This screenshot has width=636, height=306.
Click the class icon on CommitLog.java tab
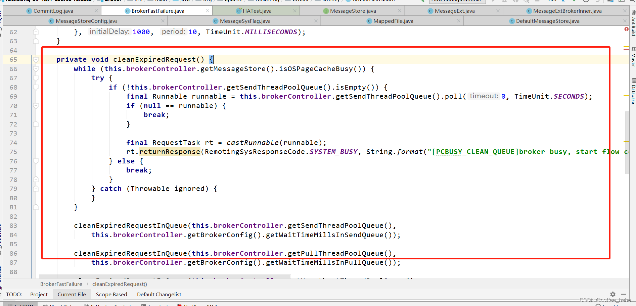pyautogui.click(x=29, y=11)
